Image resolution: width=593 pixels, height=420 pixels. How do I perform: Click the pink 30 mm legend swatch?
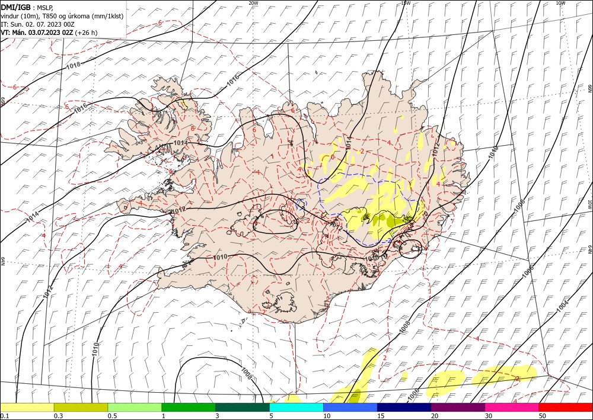coord(512,407)
